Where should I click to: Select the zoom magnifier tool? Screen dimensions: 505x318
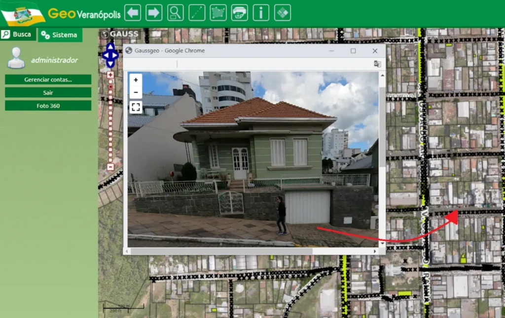coord(175,13)
